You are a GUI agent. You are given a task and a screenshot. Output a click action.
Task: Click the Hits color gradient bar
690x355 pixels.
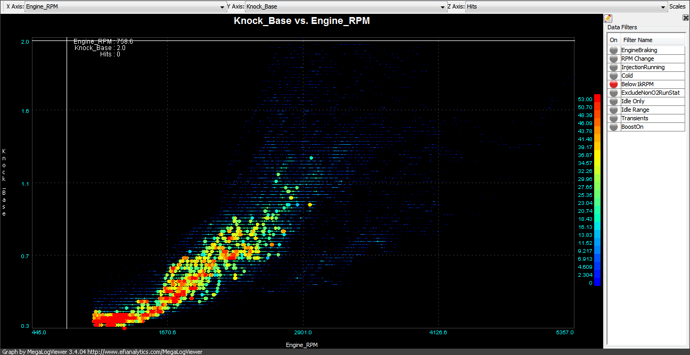(x=597, y=190)
